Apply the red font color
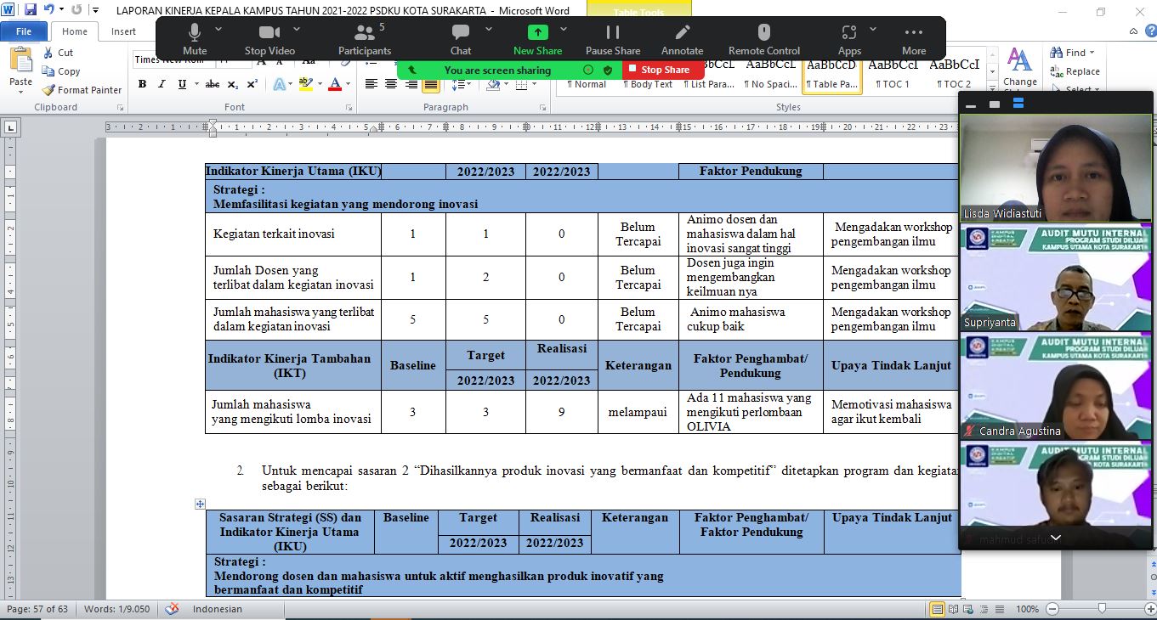 pos(335,84)
